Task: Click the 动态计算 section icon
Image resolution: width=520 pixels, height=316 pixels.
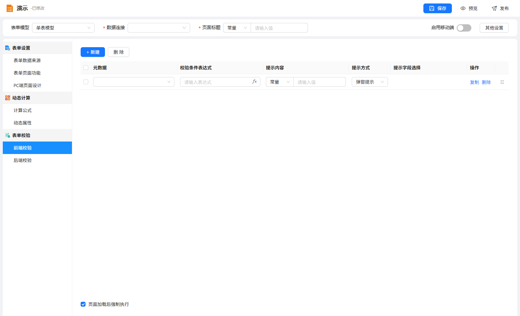Action: click(x=8, y=98)
